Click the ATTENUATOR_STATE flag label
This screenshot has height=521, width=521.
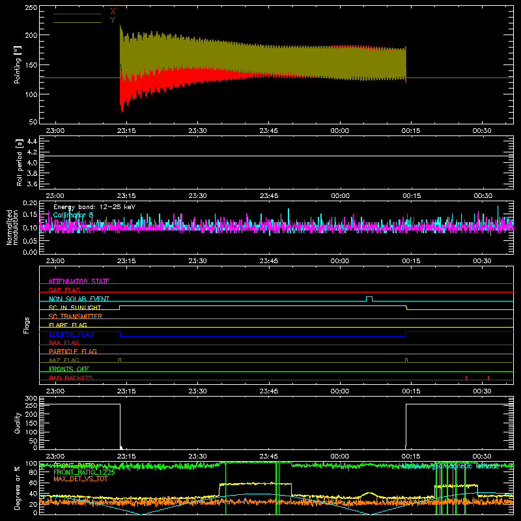click(x=79, y=281)
